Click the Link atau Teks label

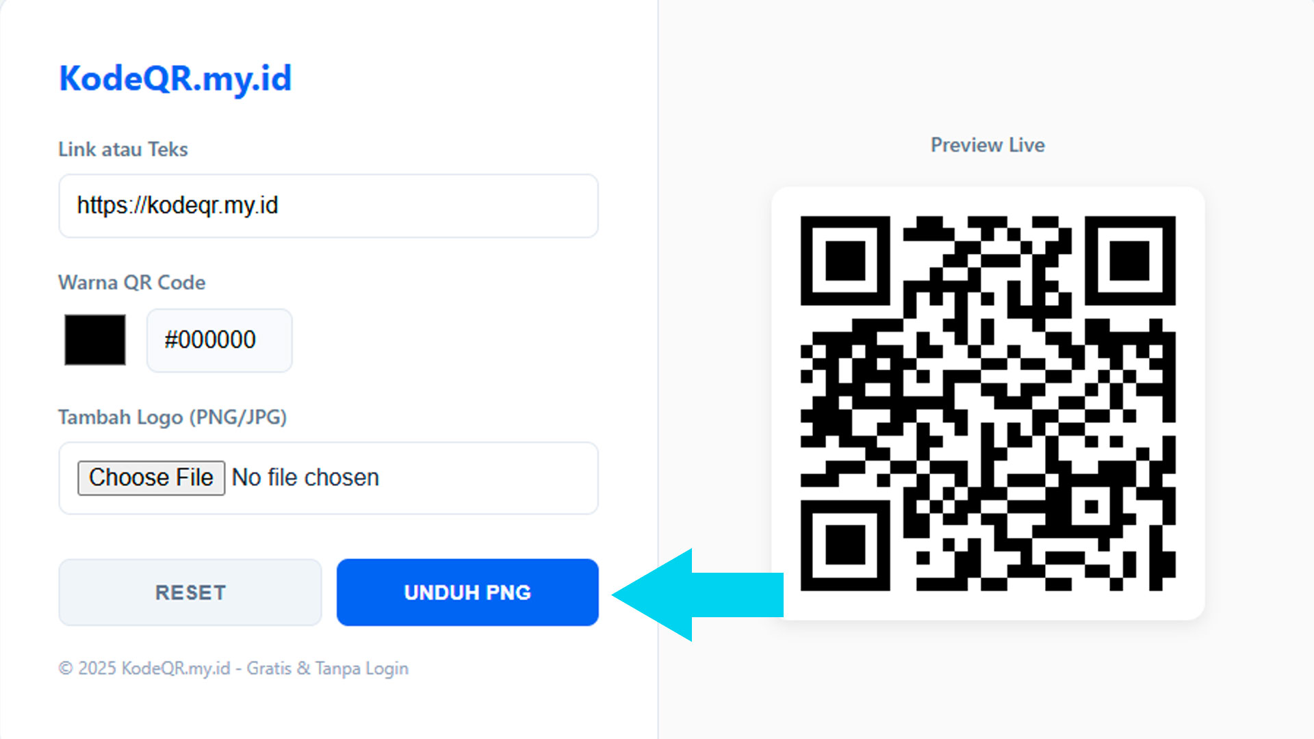(123, 149)
